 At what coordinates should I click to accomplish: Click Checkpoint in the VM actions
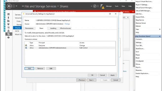click(139, 61)
